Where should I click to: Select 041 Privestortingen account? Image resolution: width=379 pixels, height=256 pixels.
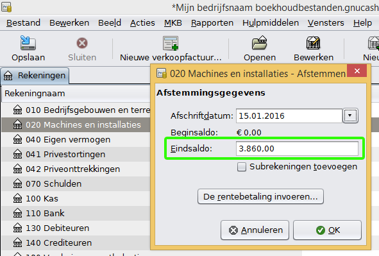point(76,154)
